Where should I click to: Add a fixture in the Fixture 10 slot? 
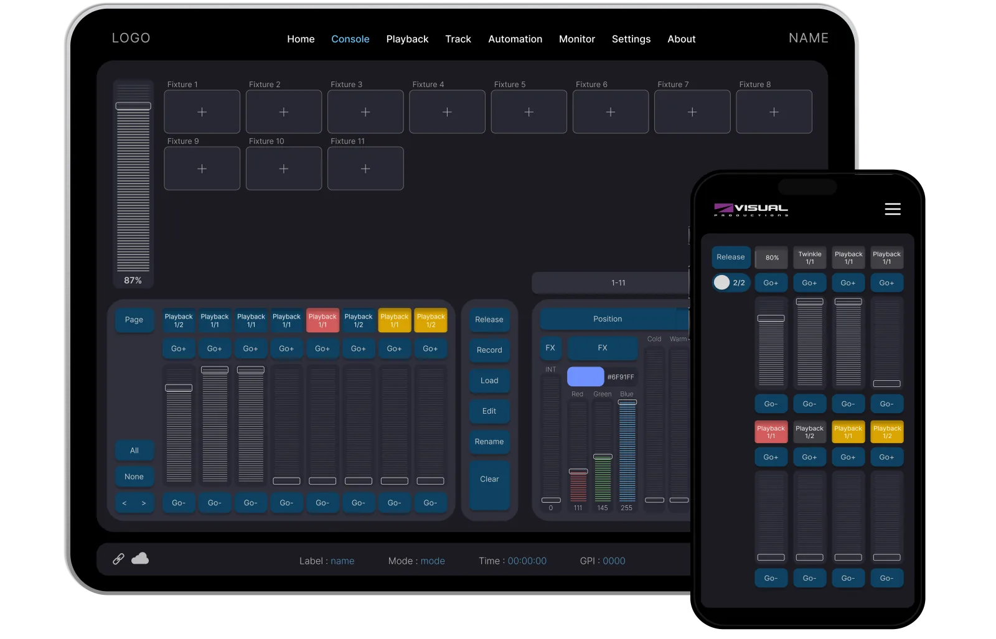[284, 169]
